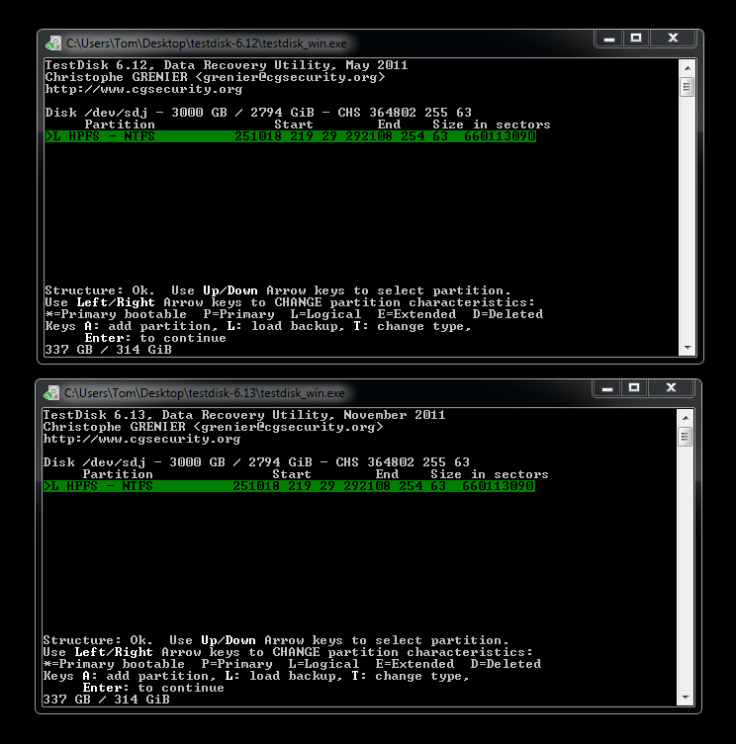Maximize the TestDisk 6.13 console window
This screenshot has height=744, width=736.
coord(636,388)
